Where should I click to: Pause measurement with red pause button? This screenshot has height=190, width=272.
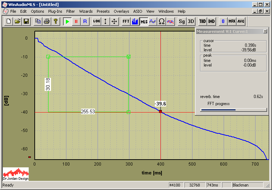point(76,21)
